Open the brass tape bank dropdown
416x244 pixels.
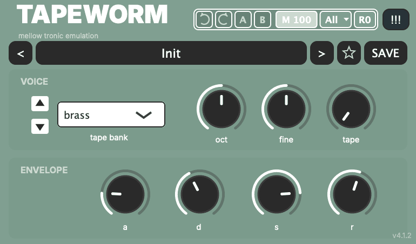[x=111, y=114]
